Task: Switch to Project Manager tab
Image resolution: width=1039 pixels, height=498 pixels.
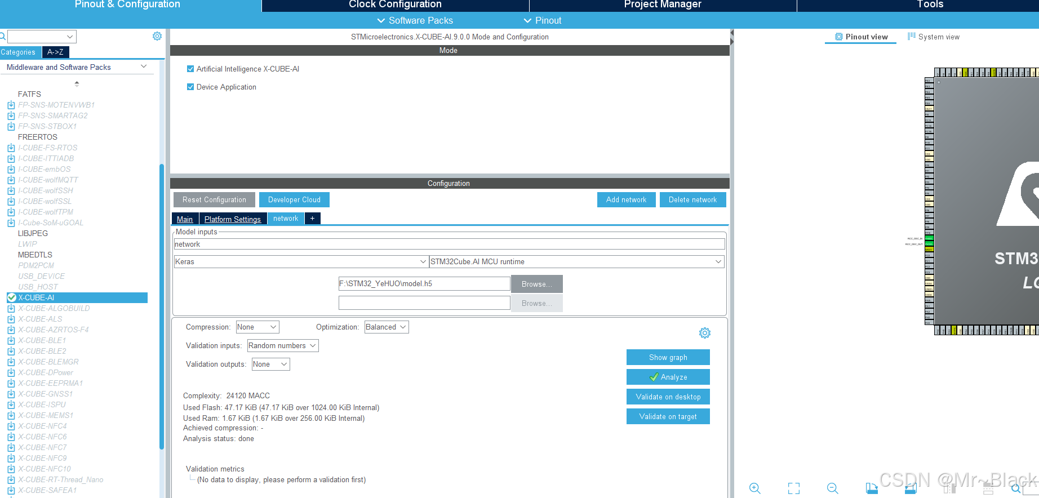Action: pyautogui.click(x=663, y=5)
